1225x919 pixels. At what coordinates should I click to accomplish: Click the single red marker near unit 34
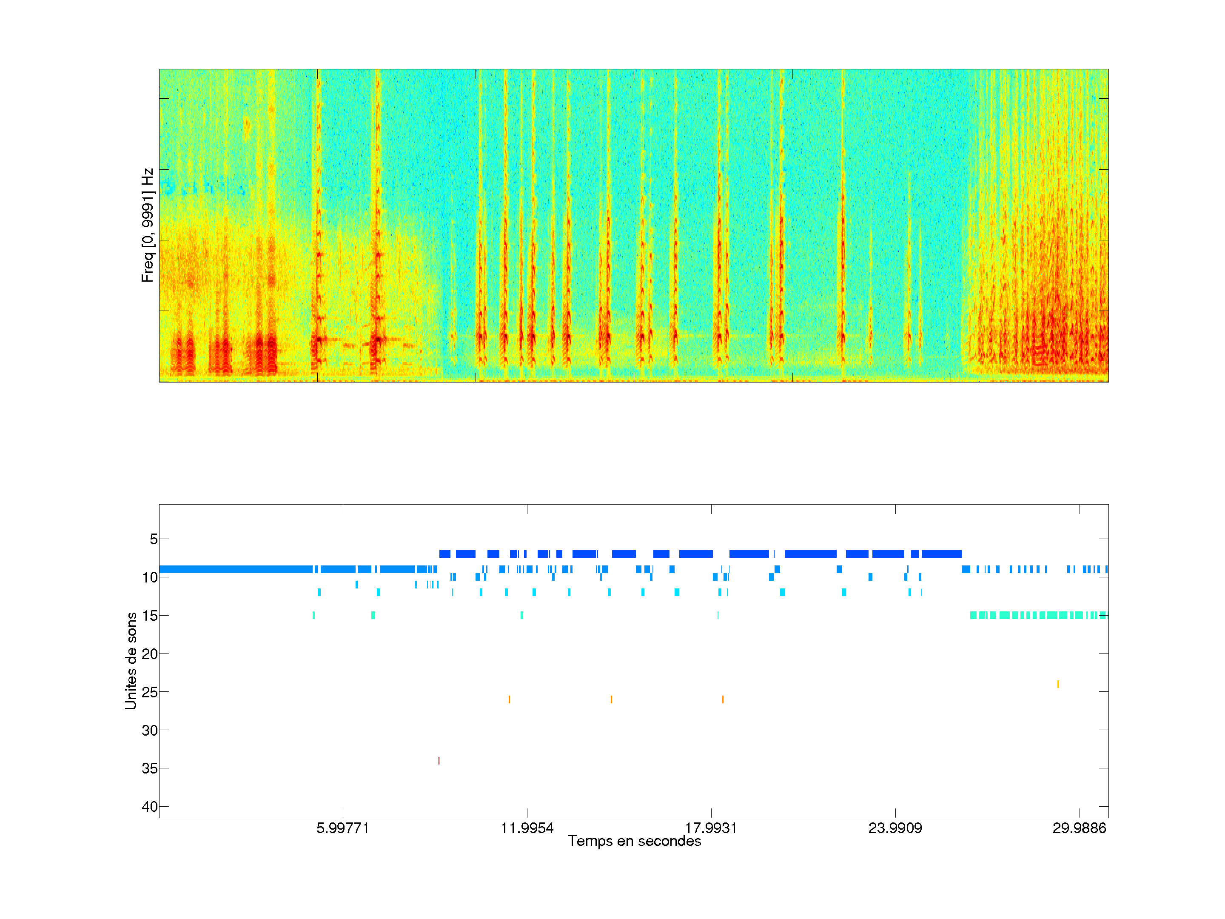point(439,761)
